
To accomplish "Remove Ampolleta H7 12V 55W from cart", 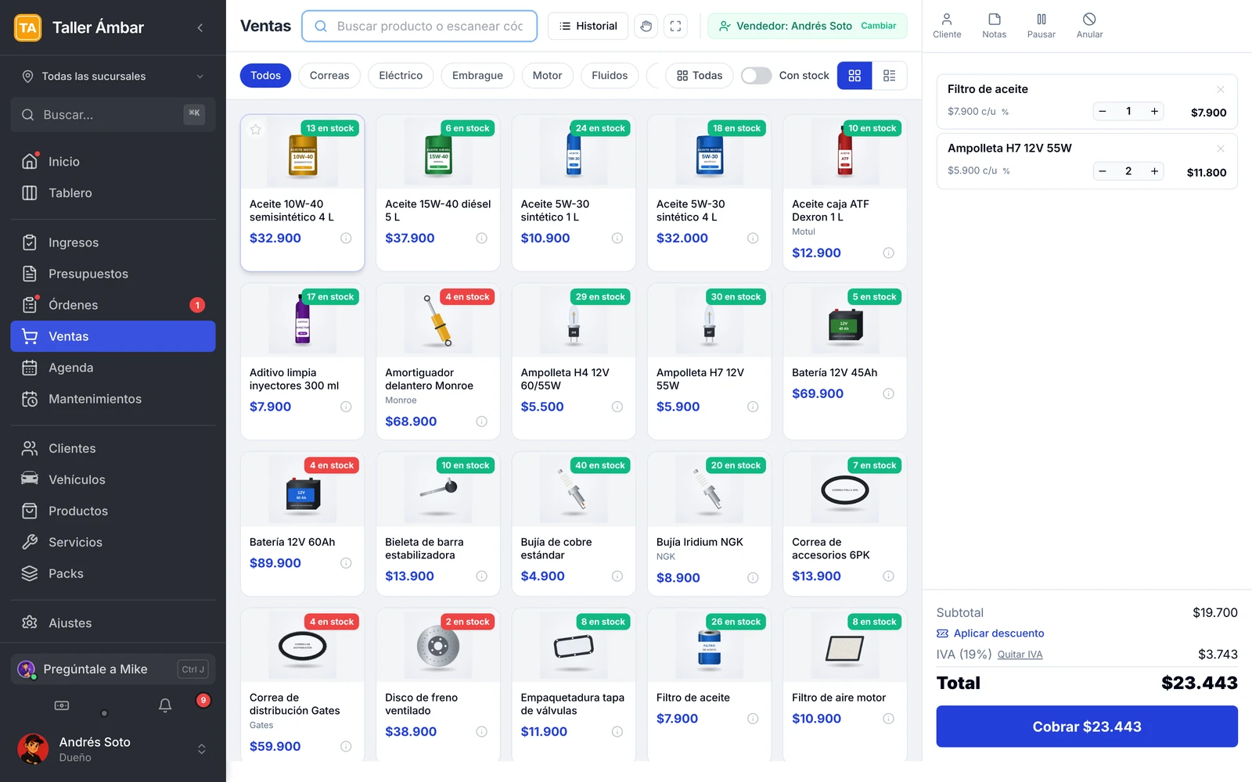I will (1220, 149).
